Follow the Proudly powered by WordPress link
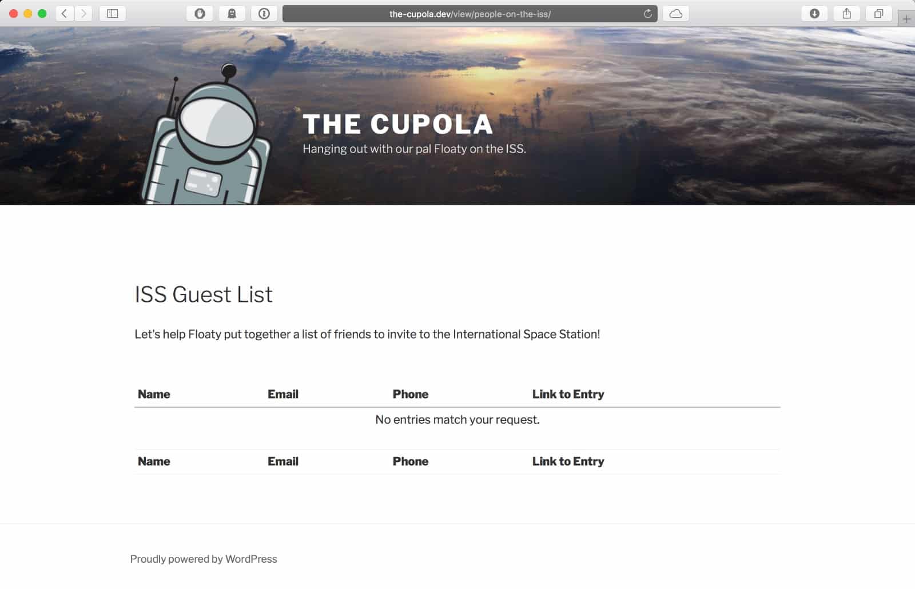Screen dimensions: 915x589 coord(204,559)
